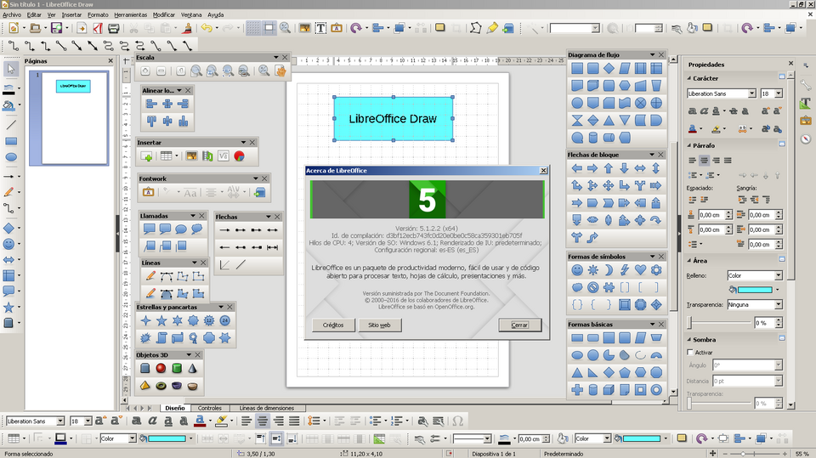Screen dimensions: 816x458
Task: Switch to Líneas de dimensiones tab
Action: pos(266,408)
